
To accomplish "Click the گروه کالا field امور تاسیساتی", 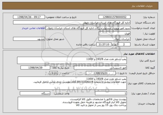I will (x=100, y=68).
